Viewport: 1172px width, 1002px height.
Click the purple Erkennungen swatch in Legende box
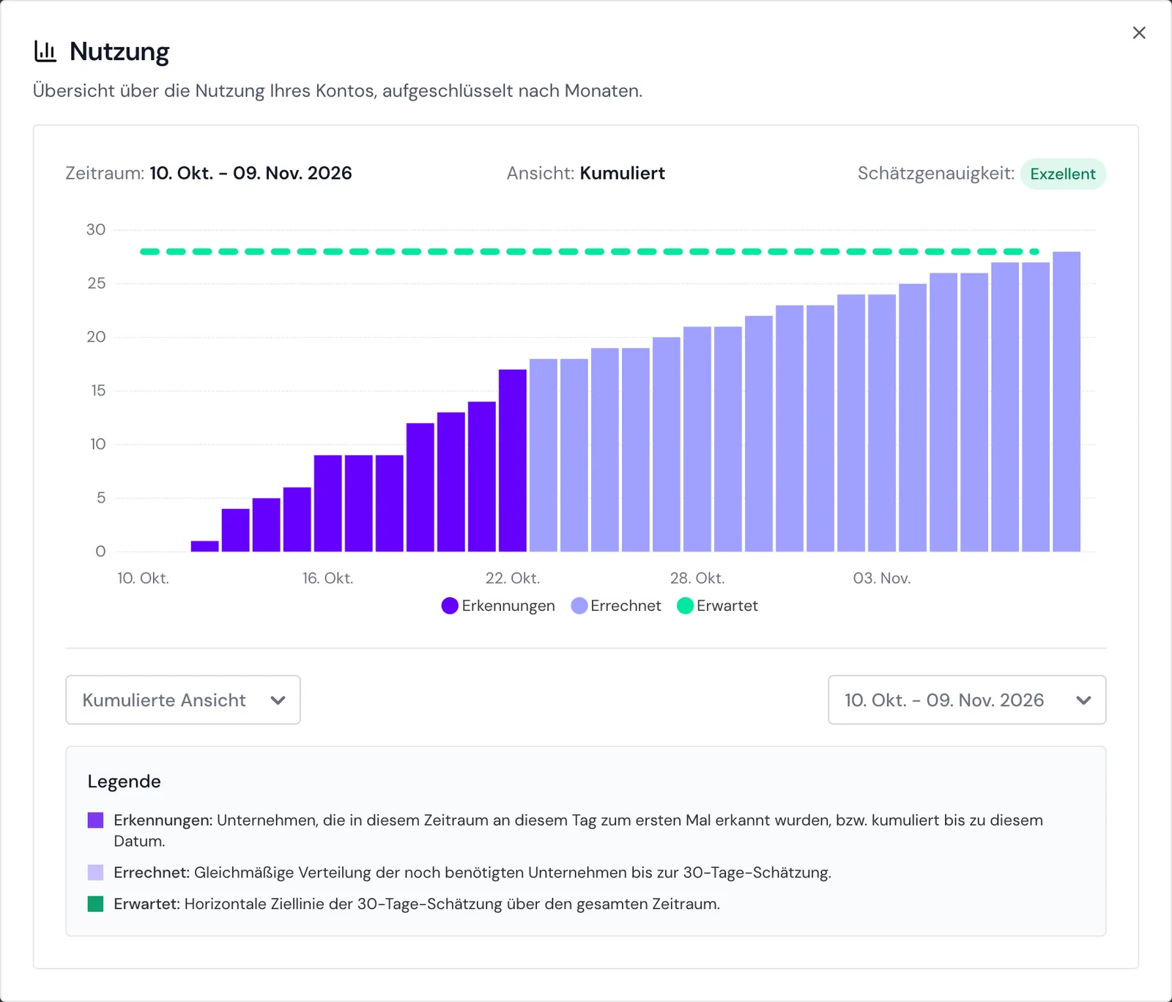pos(95,820)
